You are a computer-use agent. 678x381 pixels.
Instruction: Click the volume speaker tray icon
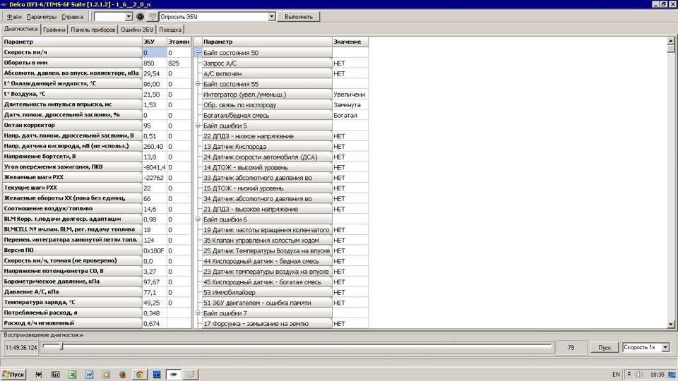click(x=640, y=375)
